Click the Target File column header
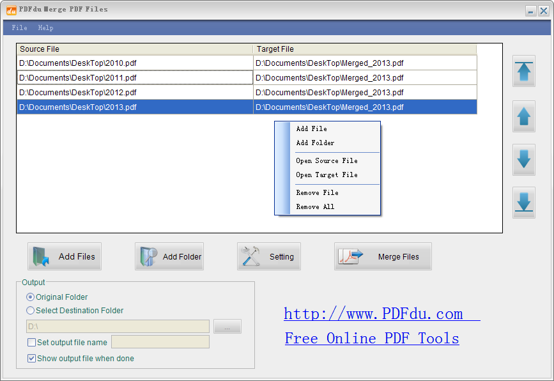The image size is (554, 381). [365, 49]
